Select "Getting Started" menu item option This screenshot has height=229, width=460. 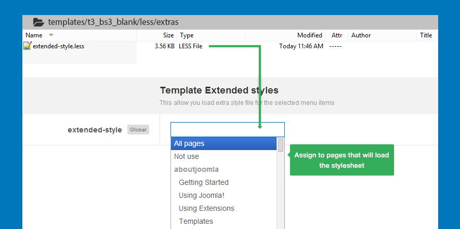204,182
